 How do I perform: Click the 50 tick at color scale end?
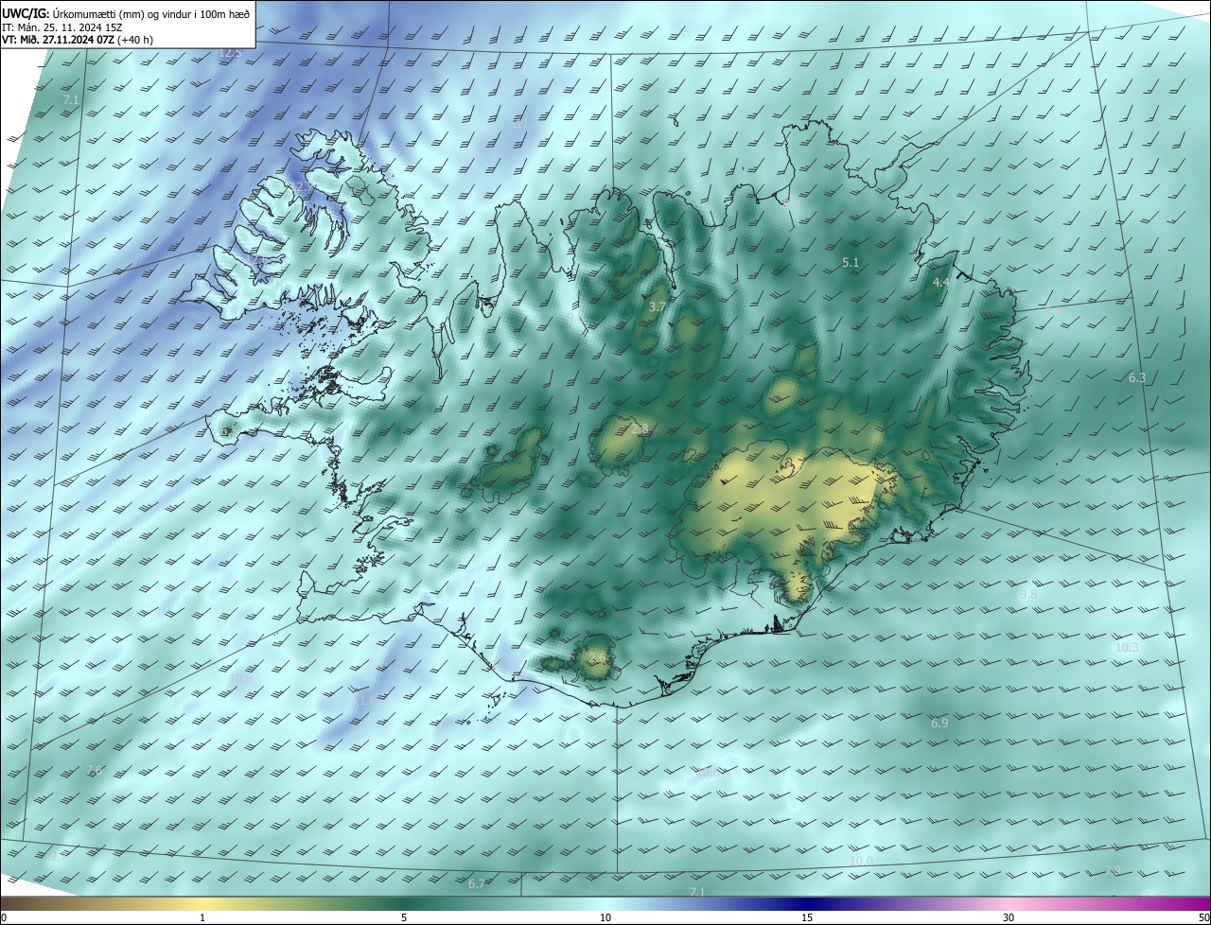pyautogui.click(x=1202, y=917)
